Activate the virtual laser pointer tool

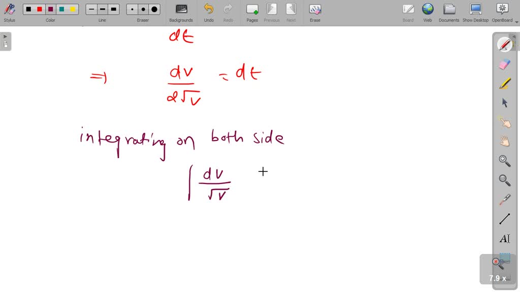pos(504,199)
